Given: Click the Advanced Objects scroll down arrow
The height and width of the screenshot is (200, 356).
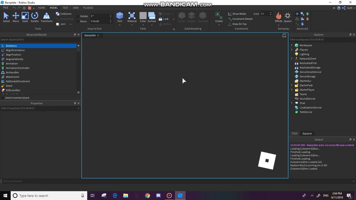Looking at the screenshot, I should click(x=78, y=92).
